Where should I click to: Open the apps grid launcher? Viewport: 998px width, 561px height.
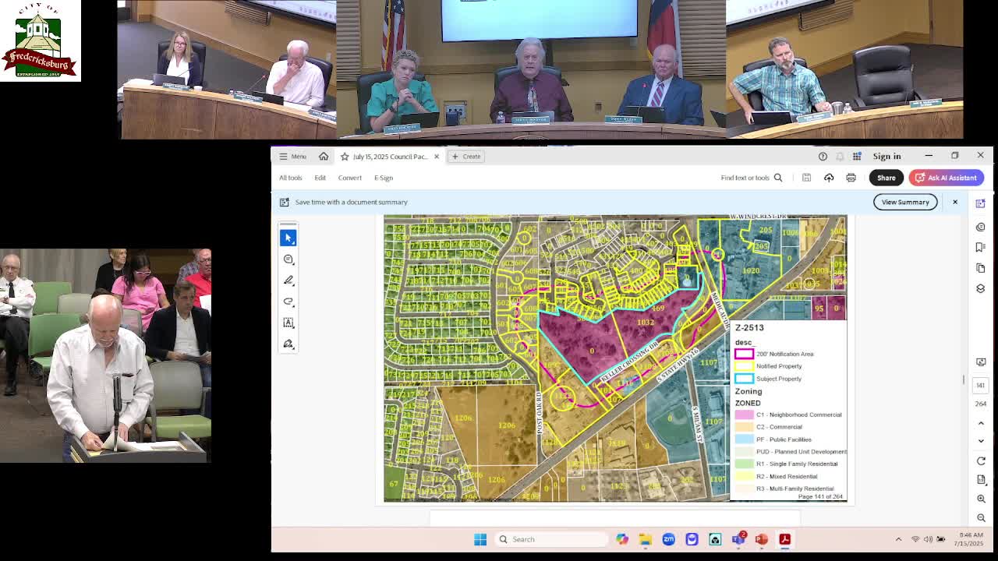(857, 156)
